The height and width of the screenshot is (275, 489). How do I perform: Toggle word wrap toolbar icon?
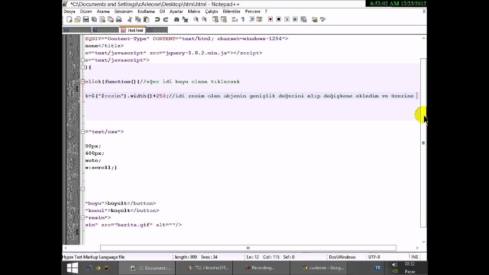tap(235, 19)
